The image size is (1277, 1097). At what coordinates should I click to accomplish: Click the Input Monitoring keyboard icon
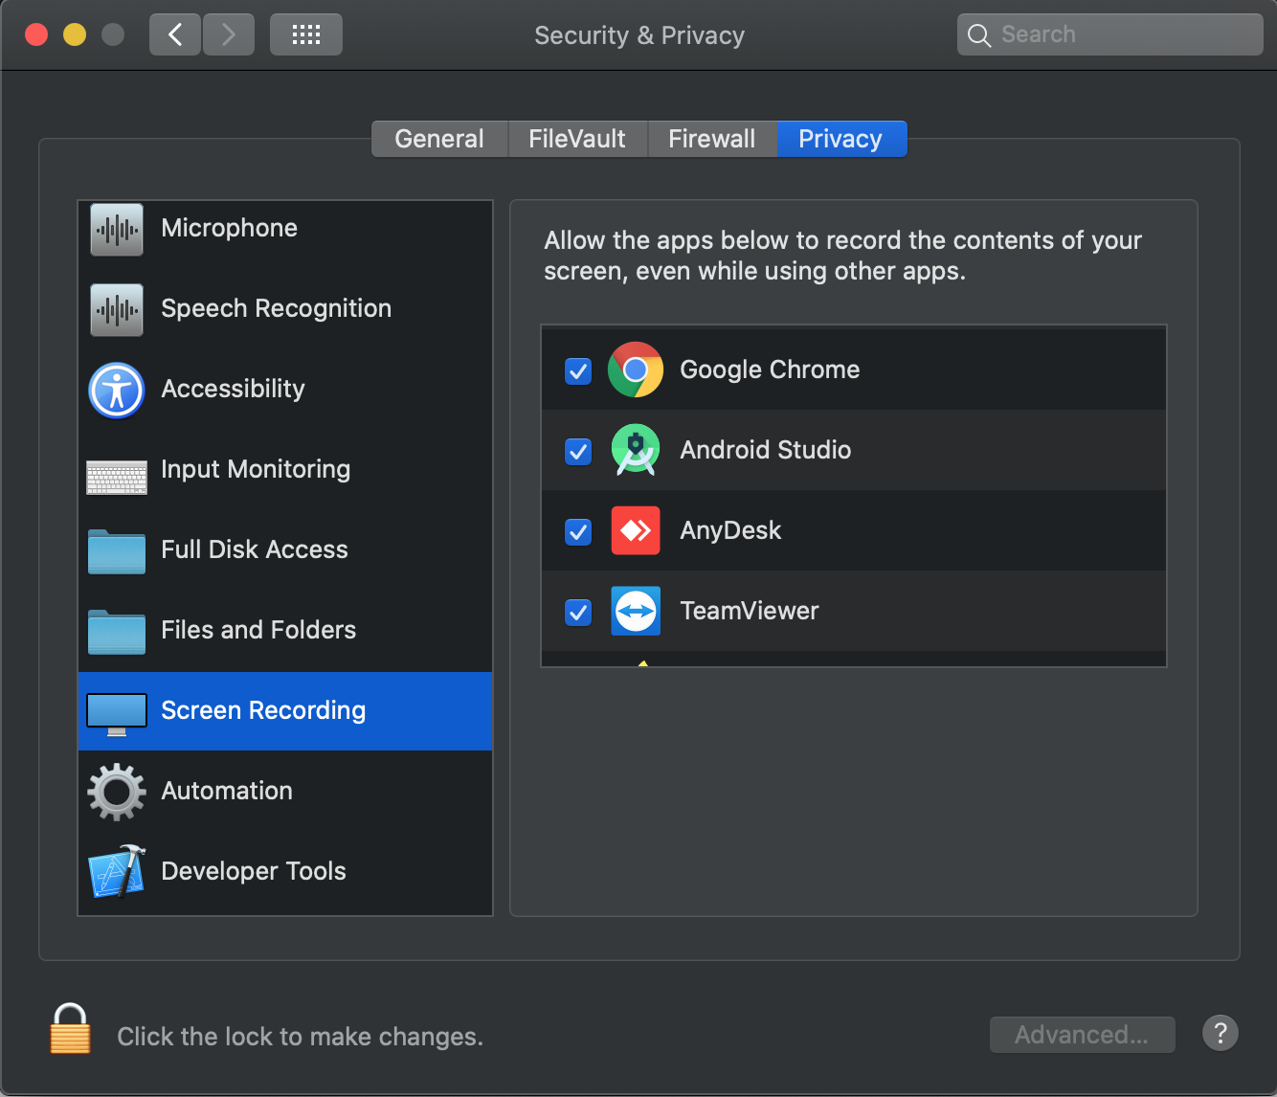click(117, 477)
